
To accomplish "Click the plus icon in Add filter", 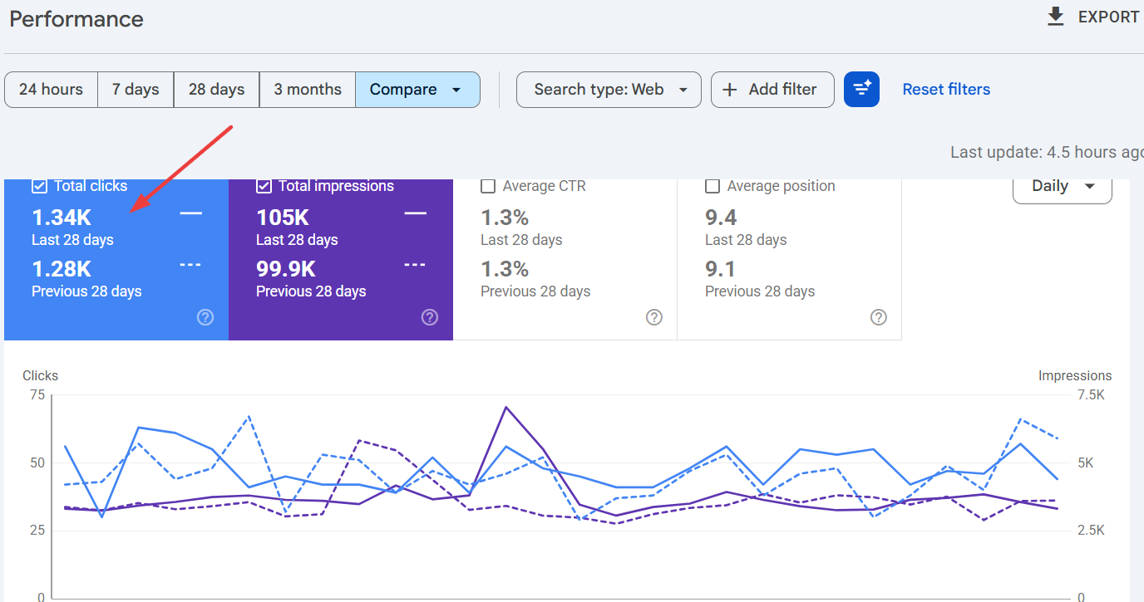I will click(730, 90).
